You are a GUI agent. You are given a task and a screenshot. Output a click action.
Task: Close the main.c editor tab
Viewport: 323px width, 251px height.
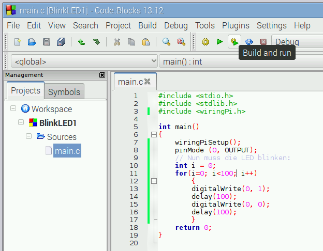(148, 82)
